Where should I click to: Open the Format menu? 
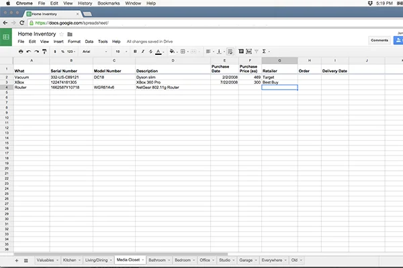(x=74, y=42)
